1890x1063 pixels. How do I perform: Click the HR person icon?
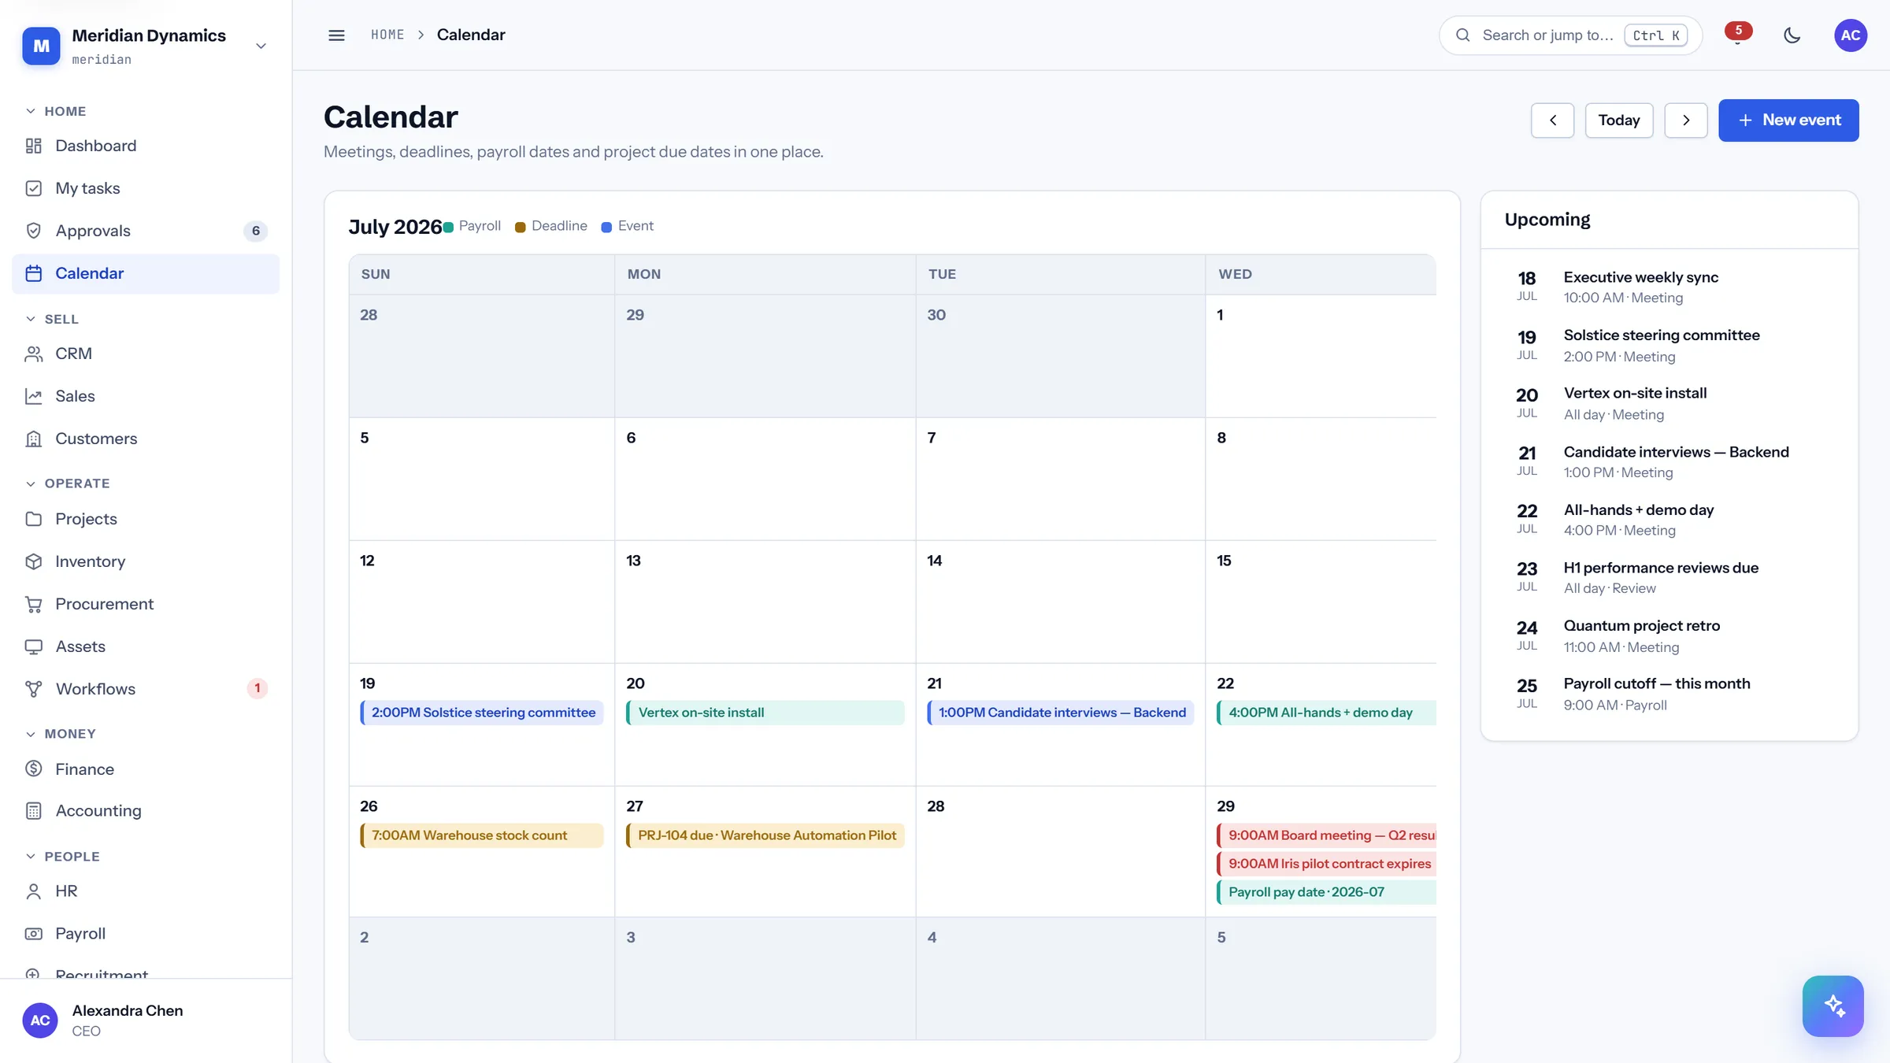(x=33, y=891)
